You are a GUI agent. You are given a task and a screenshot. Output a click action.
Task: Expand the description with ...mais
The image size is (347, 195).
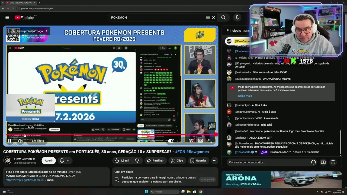tap(49, 180)
